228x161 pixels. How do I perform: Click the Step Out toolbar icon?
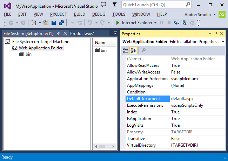coord(192,23)
